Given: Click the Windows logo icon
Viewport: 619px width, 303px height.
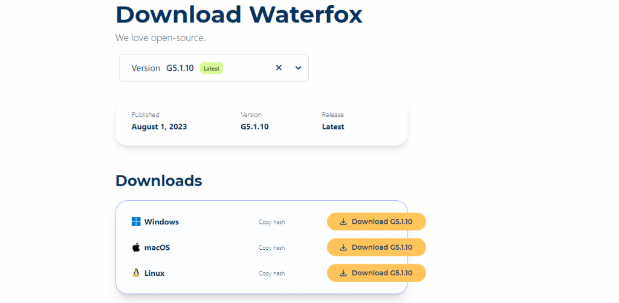Looking at the screenshot, I should point(136,222).
